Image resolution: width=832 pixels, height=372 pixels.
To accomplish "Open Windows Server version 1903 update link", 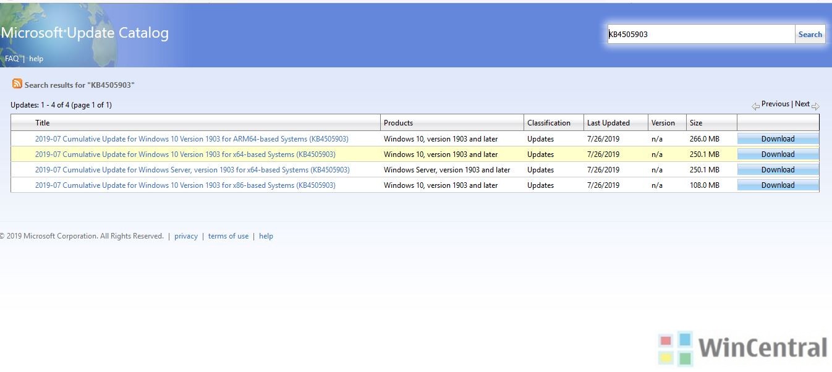I will [192, 170].
